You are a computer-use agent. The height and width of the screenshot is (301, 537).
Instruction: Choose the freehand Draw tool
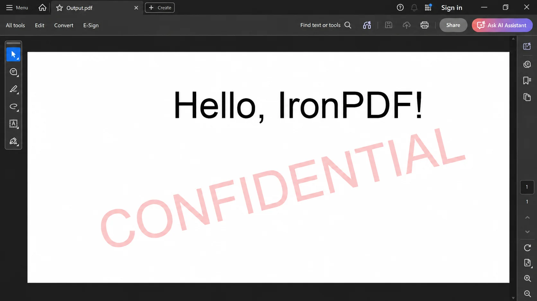coord(13,107)
